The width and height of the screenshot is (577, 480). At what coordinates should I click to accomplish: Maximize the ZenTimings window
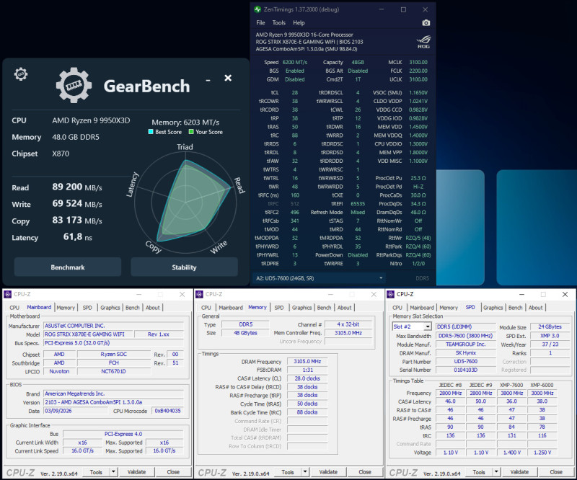(x=403, y=9)
